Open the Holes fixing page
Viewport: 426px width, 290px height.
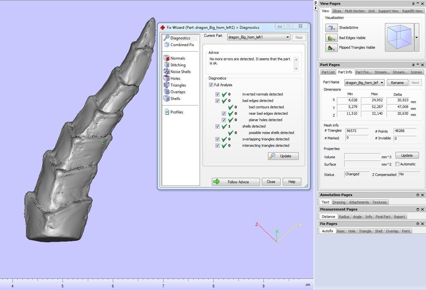[172, 79]
